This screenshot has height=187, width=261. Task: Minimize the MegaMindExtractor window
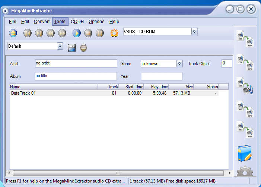(230, 9)
